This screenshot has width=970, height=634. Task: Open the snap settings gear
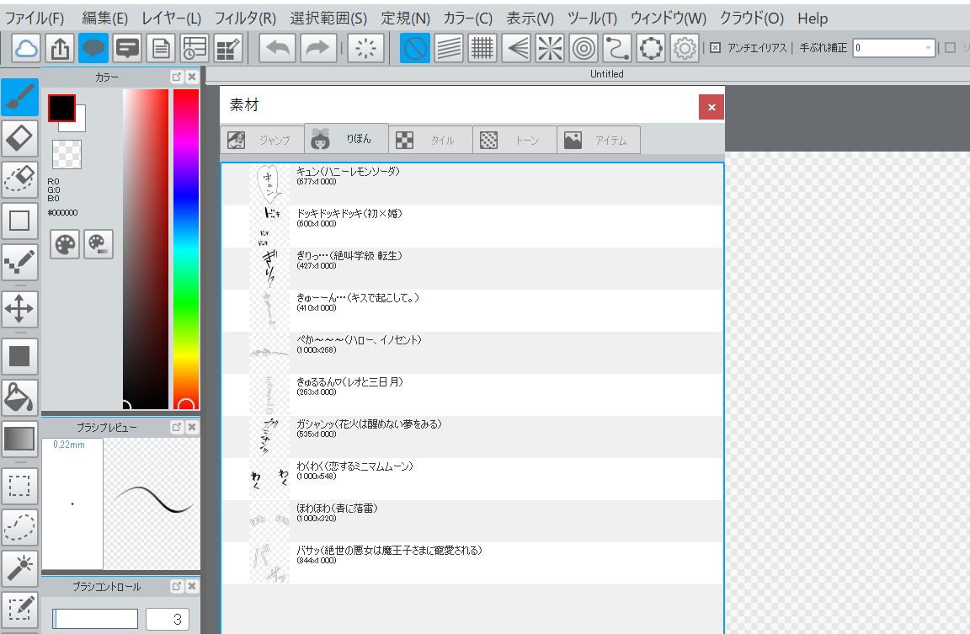686,48
